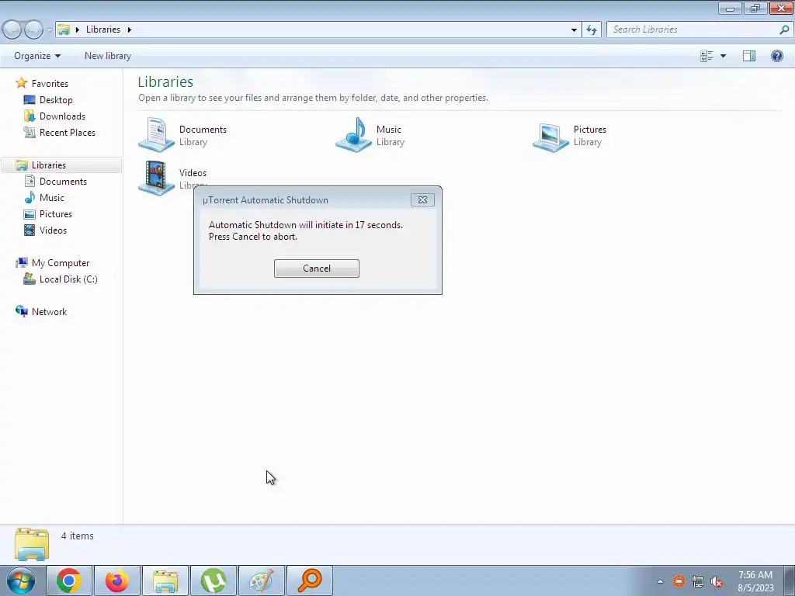
Task: Click Libraries in the address bar
Action: tap(103, 29)
